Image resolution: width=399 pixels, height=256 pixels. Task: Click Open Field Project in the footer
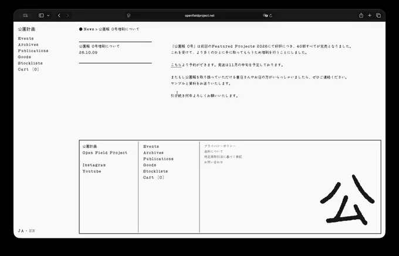point(105,153)
